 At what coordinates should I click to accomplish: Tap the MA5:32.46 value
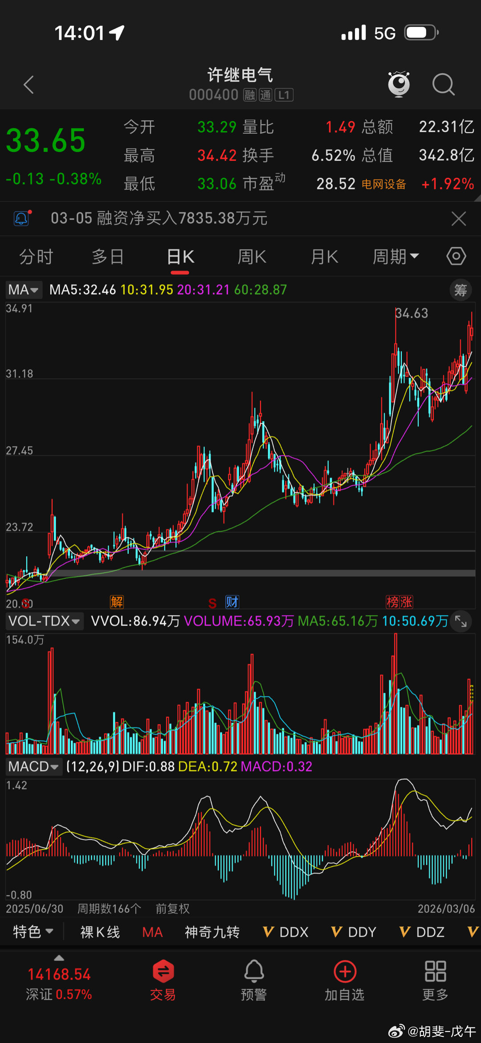tap(82, 290)
